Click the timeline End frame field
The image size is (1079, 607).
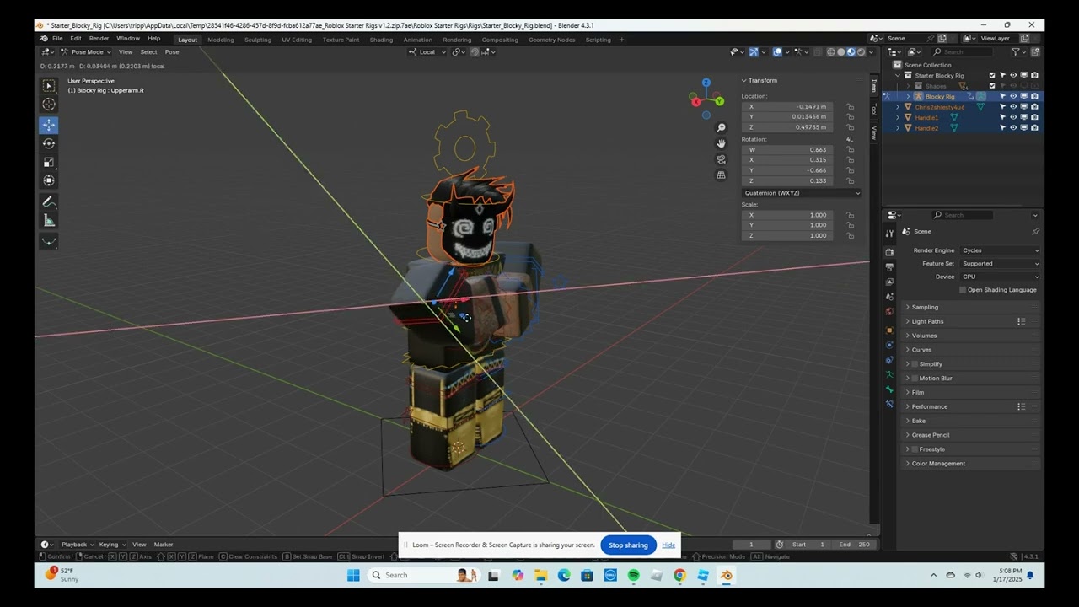pyautogui.click(x=854, y=545)
